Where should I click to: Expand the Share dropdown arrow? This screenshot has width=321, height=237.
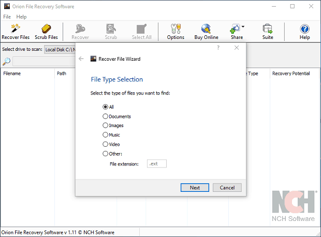[243, 26]
